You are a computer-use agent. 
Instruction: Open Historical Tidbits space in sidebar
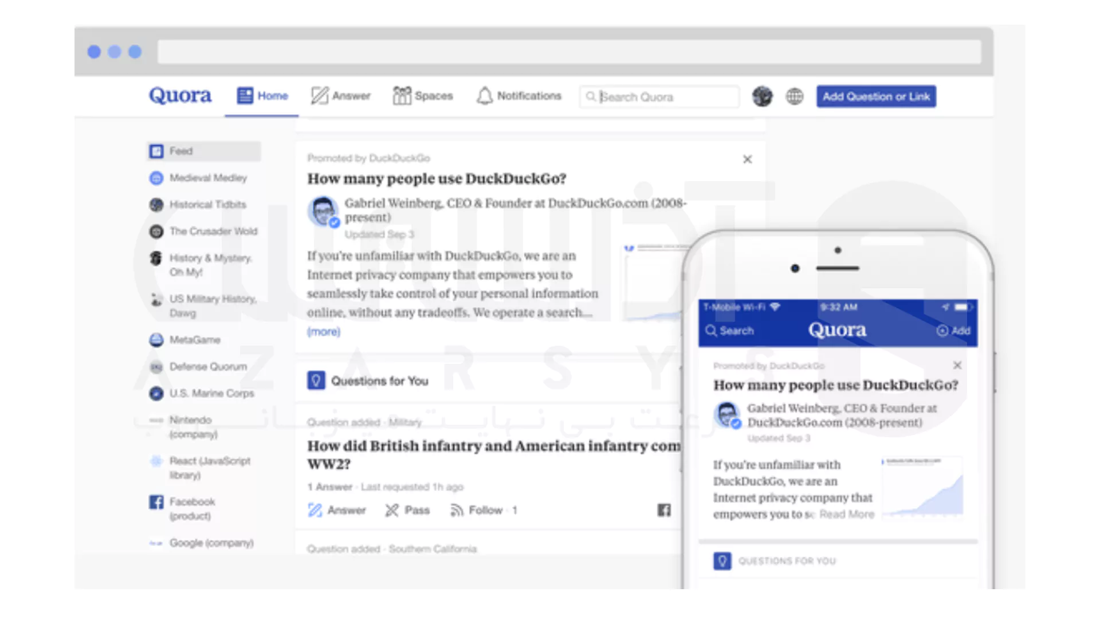198,205
